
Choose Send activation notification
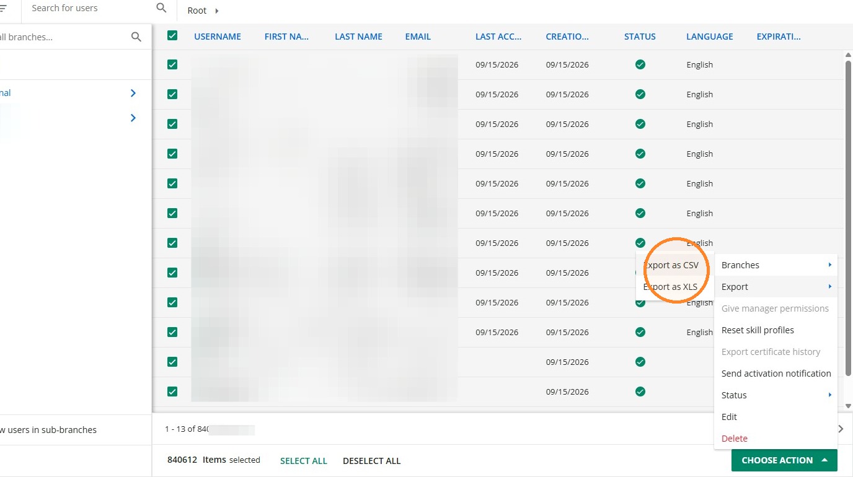(776, 374)
